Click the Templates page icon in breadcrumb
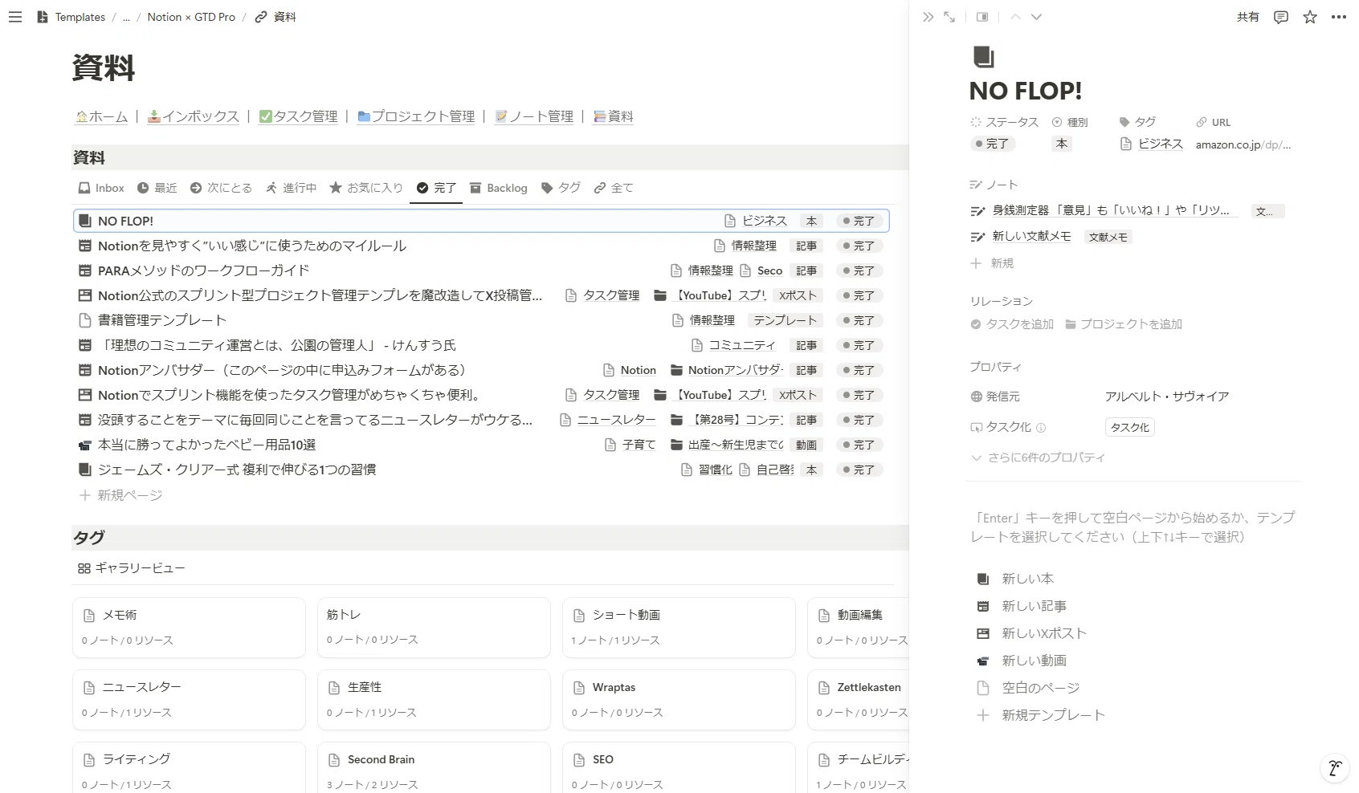The width and height of the screenshot is (1359, 793). point(43,17)
